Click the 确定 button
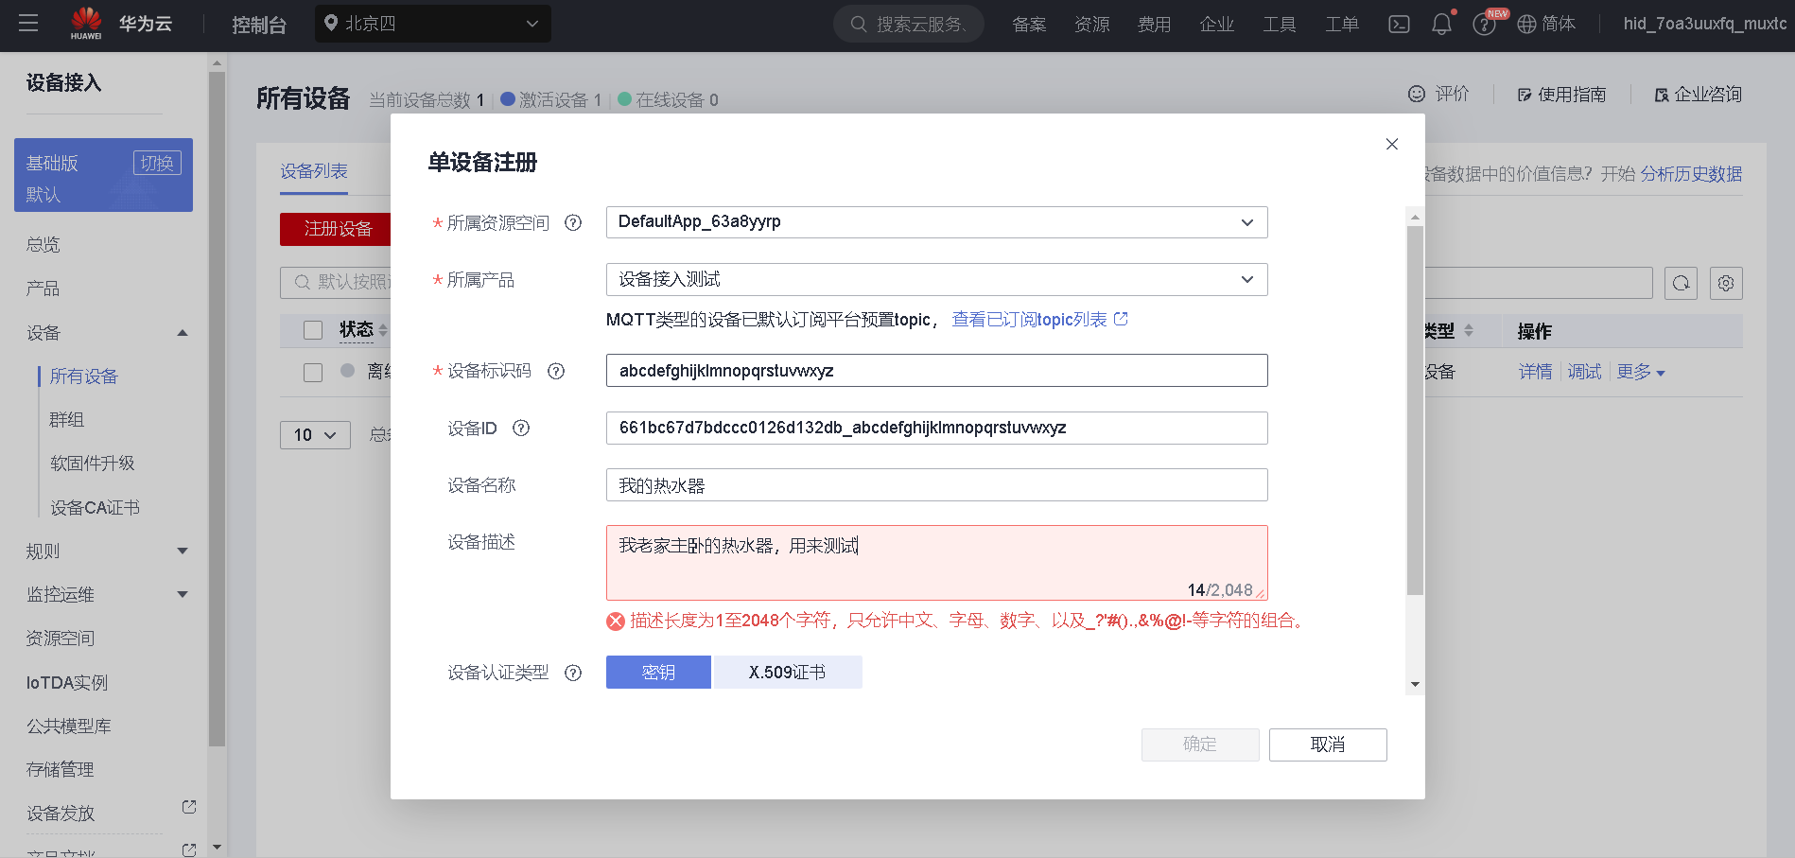 tap(1200, 744)
